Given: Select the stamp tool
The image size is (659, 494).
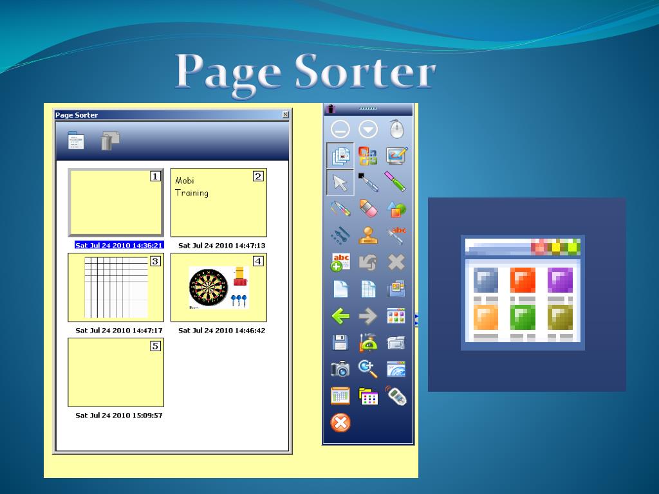Looking at the screenshot, I should point(368,235).
